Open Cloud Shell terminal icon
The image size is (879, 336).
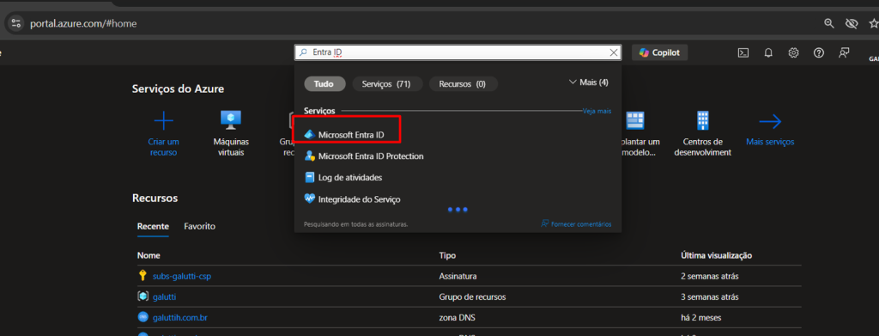click(743, 52)
